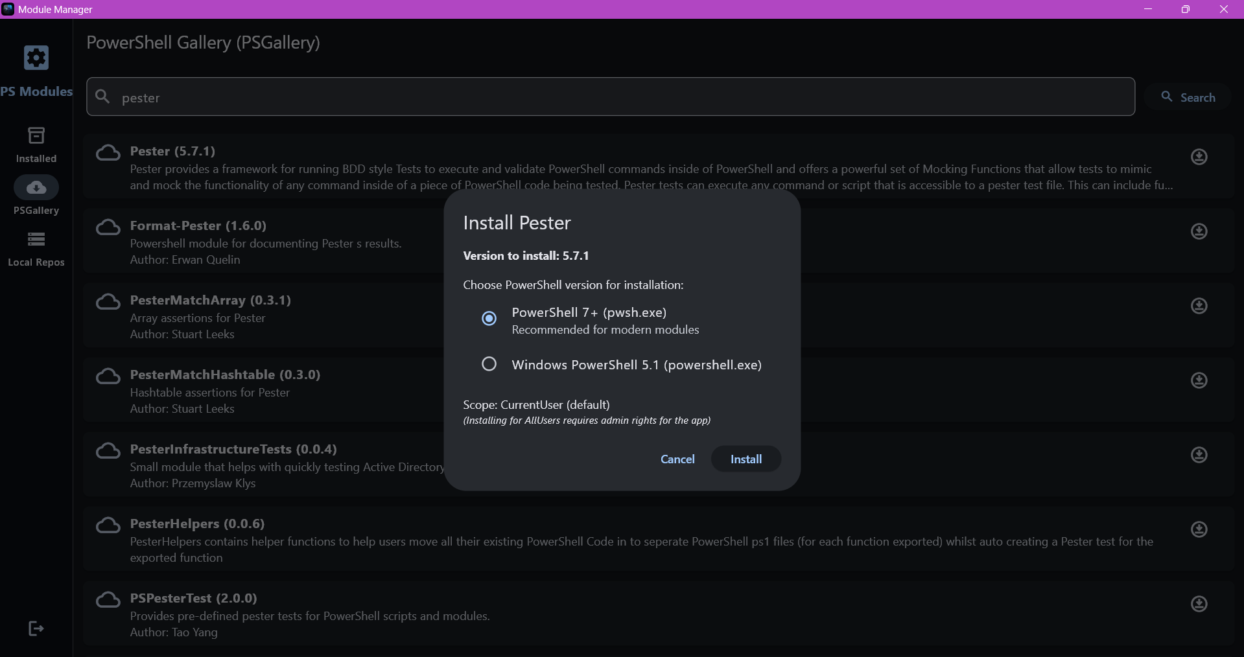Click the Pester (5.7.1) module title
Viewport: 1244px width, 657px height.
point(172,151)
